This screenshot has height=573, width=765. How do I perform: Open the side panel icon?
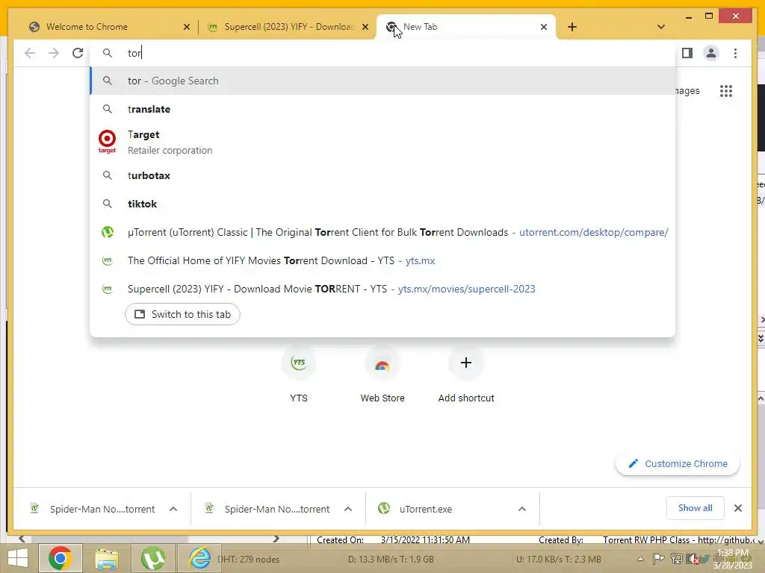click(x=687, y=53)
